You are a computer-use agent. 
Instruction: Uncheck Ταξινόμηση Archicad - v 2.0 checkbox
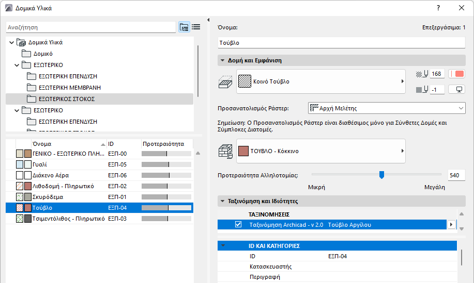tap(238, 224)
